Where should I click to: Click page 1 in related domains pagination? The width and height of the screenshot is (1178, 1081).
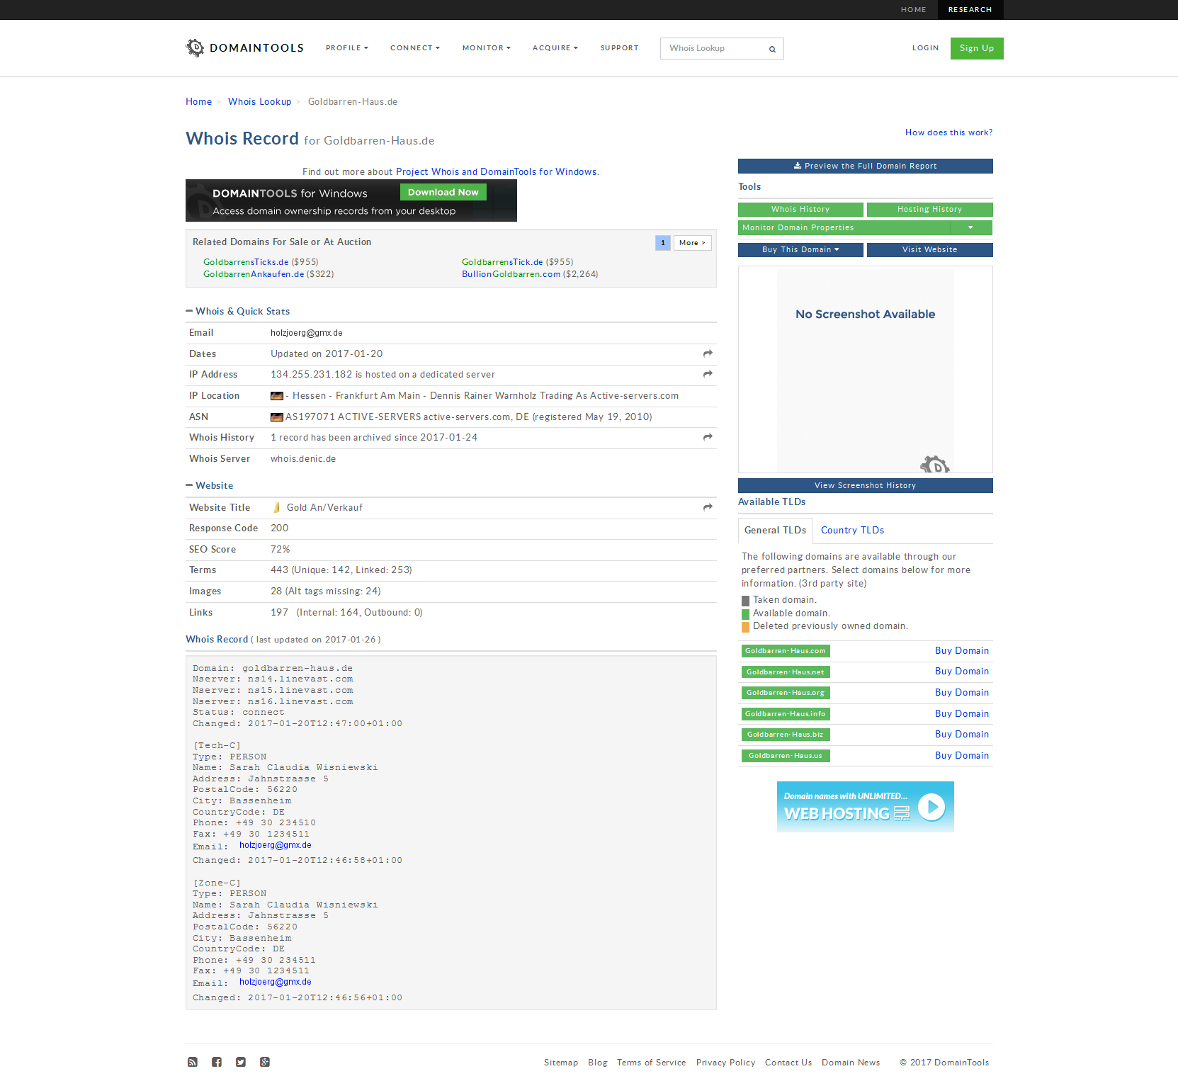coord(663,243)
